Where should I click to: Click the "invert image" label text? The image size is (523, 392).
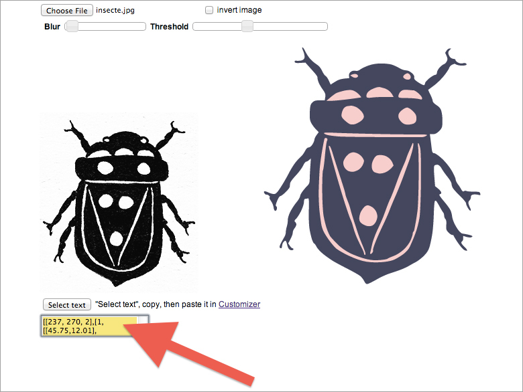[x=239, y=11]
